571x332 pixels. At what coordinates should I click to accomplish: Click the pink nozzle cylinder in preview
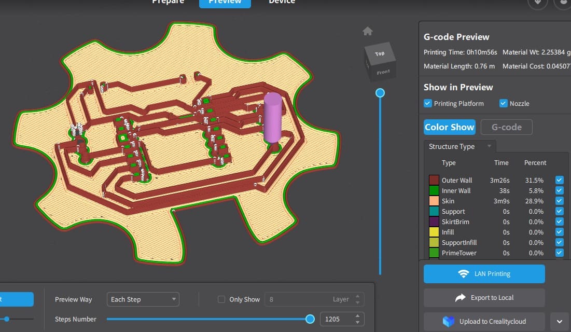point(272,117)
